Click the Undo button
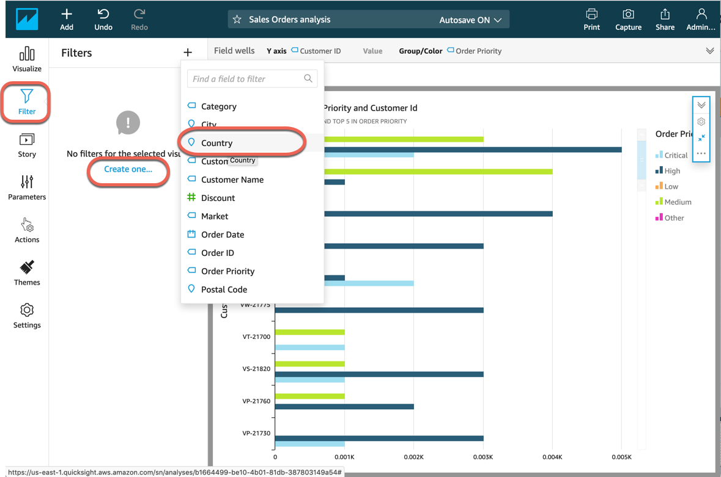Screen dimensions: 721x477 [x=103, y=19]
